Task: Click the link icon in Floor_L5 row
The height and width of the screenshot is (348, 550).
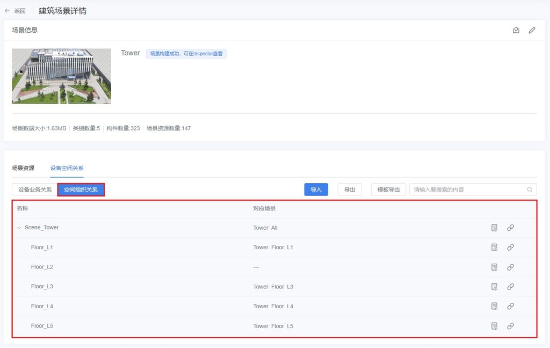Action: [510, 326]
